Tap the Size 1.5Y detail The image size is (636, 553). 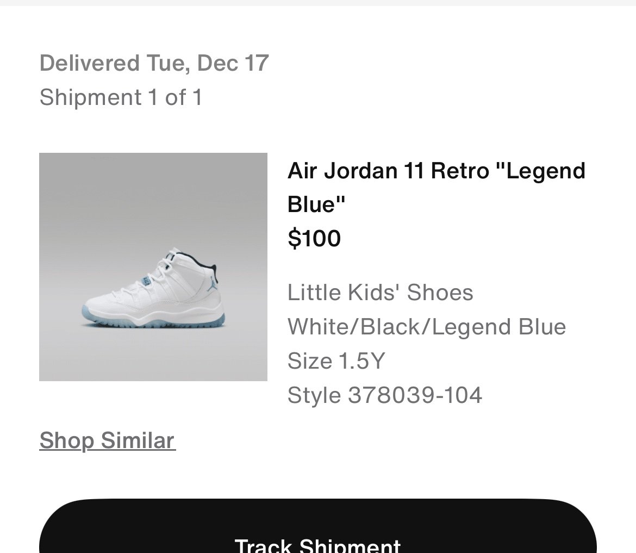coord(336,361)
